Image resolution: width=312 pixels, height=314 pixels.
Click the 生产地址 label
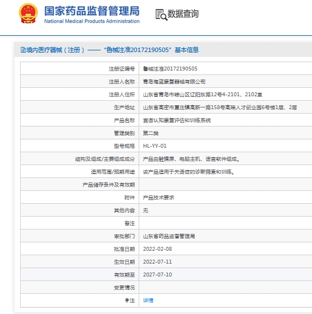(124, 107)
